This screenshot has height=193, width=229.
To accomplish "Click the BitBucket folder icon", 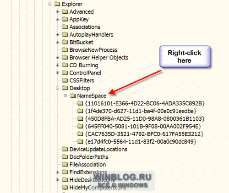I will (x=65, y=42).
